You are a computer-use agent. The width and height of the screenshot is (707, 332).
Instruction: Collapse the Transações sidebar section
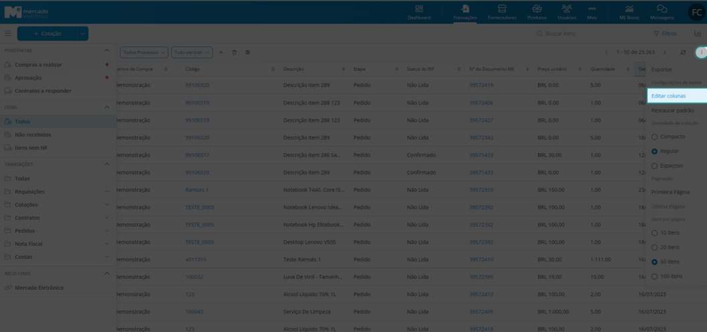[x=107, y=164]
